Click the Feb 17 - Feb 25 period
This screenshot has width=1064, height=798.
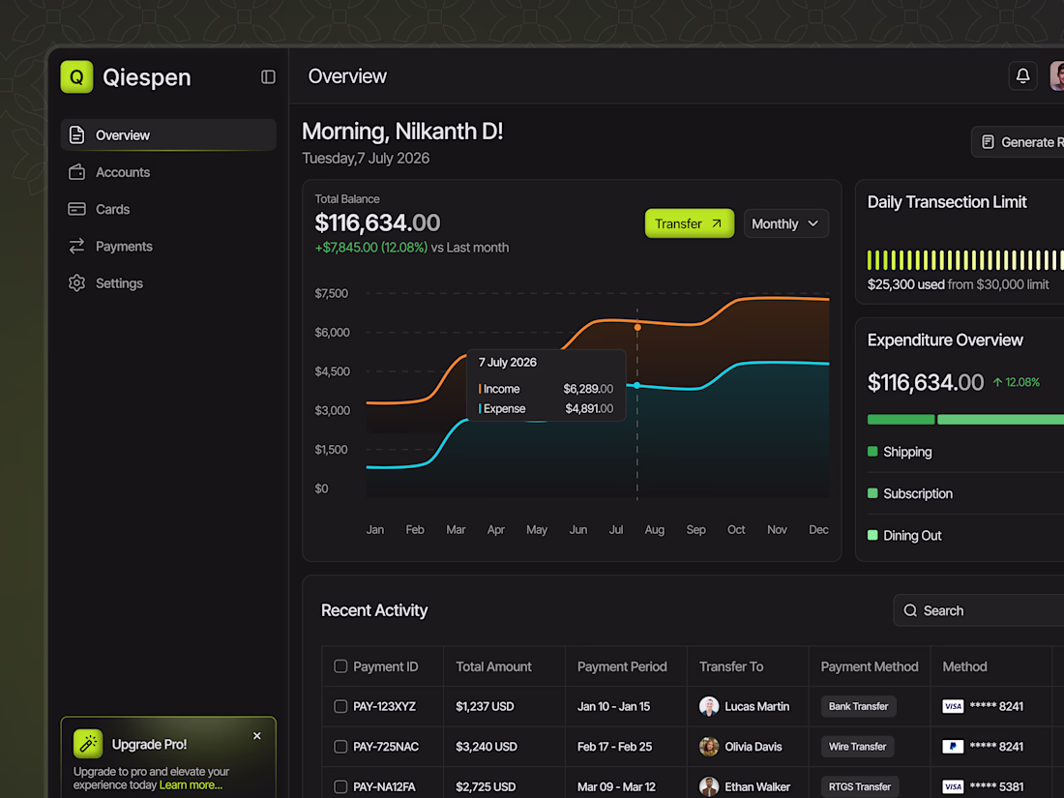[x=615, y=747]
